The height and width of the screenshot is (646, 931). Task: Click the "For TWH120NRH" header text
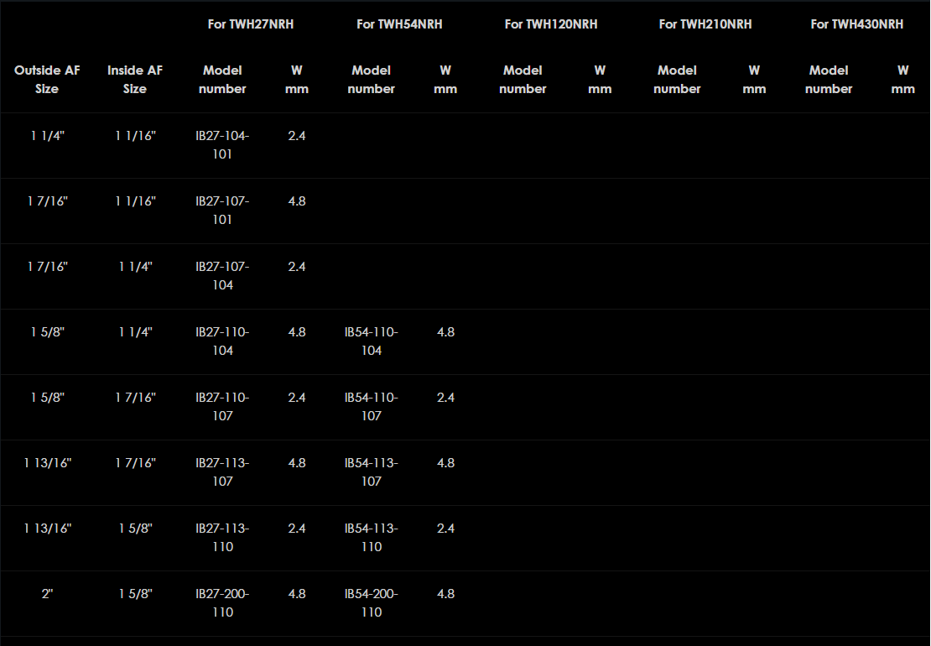click(x=551, y=24)
